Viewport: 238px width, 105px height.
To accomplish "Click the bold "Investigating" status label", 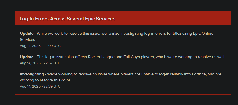I will point(32,74).
